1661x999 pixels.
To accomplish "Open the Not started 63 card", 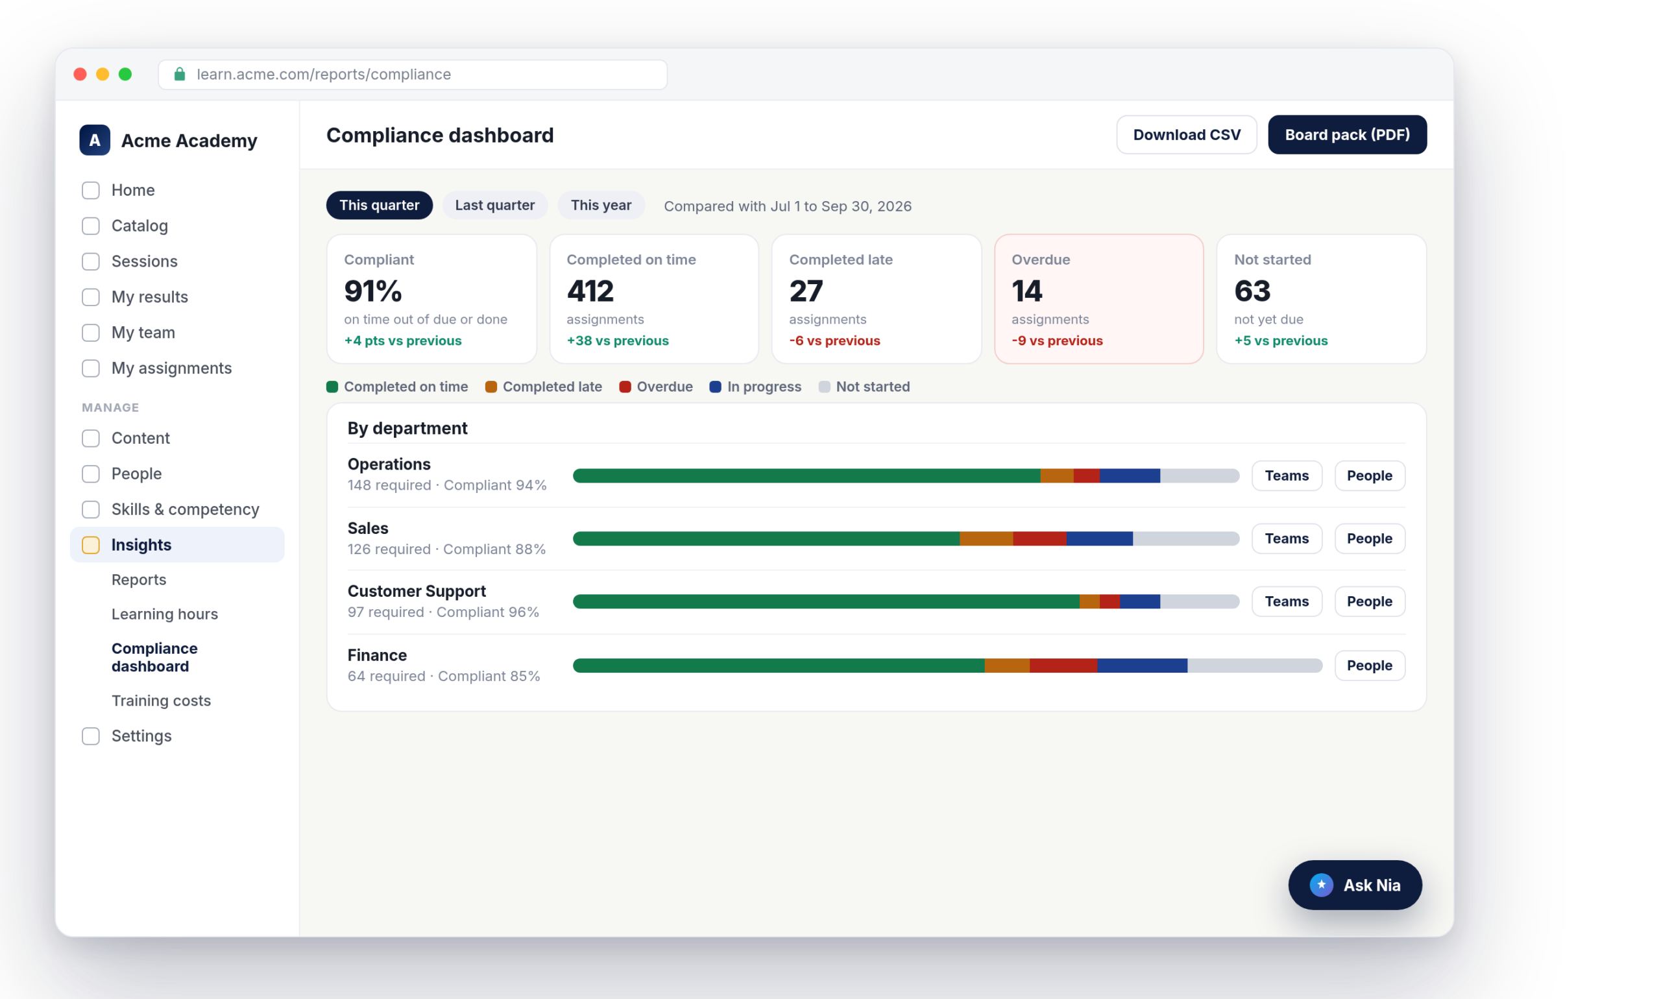I will tap(1321, 299).
